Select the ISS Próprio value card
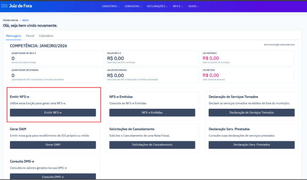This screenshot has height=180, width=307. coord(248,58)
